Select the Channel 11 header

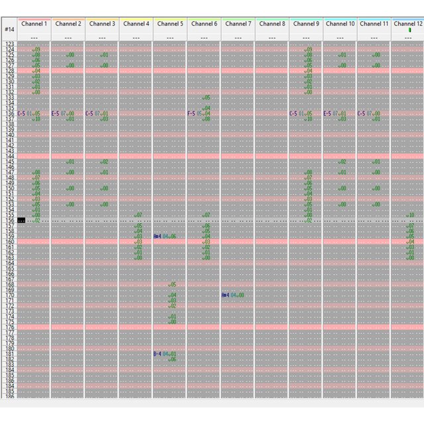374,24
